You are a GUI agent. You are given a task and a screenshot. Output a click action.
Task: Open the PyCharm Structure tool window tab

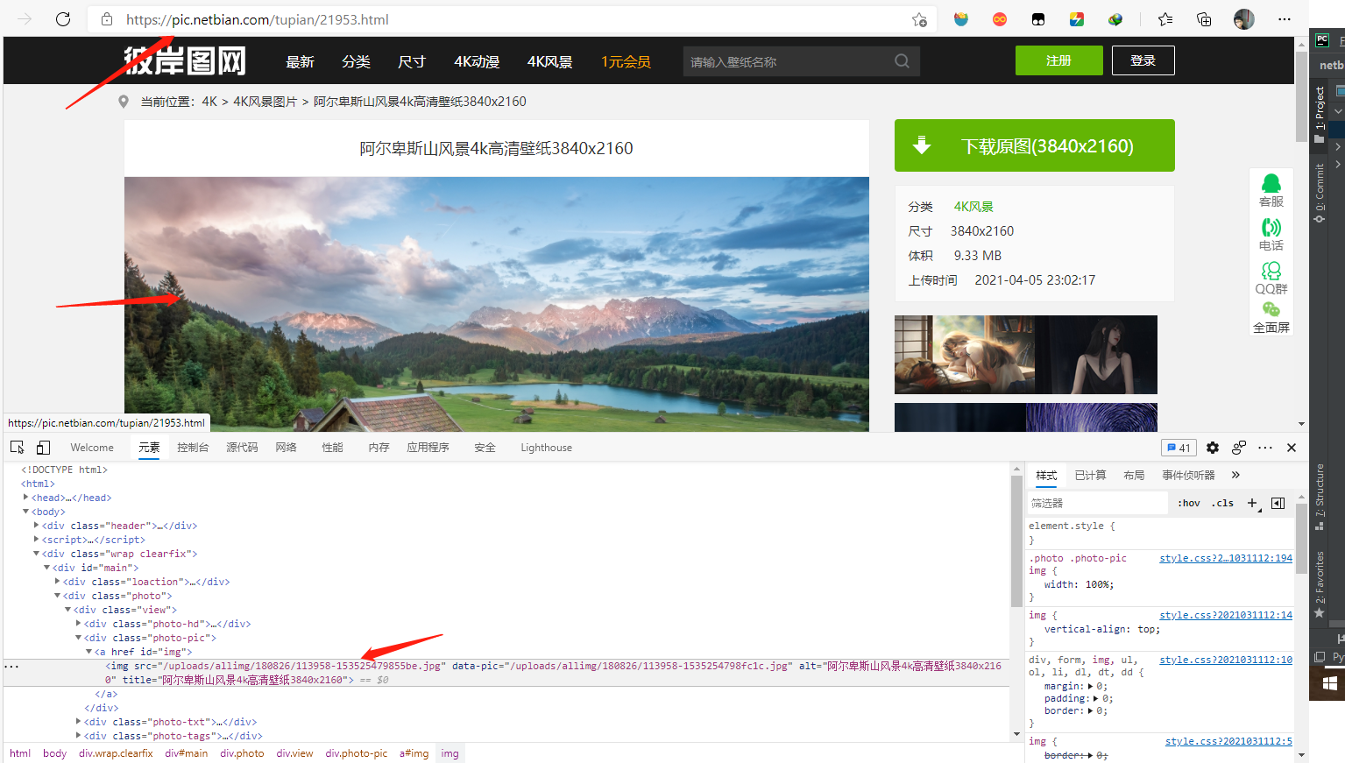click(x=1320, y=497)
